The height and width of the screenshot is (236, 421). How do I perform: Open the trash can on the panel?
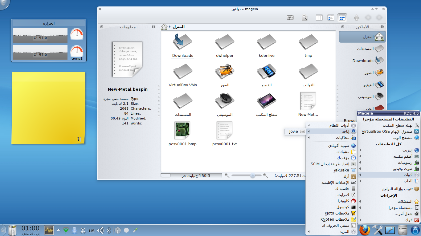tap(13, 230)
